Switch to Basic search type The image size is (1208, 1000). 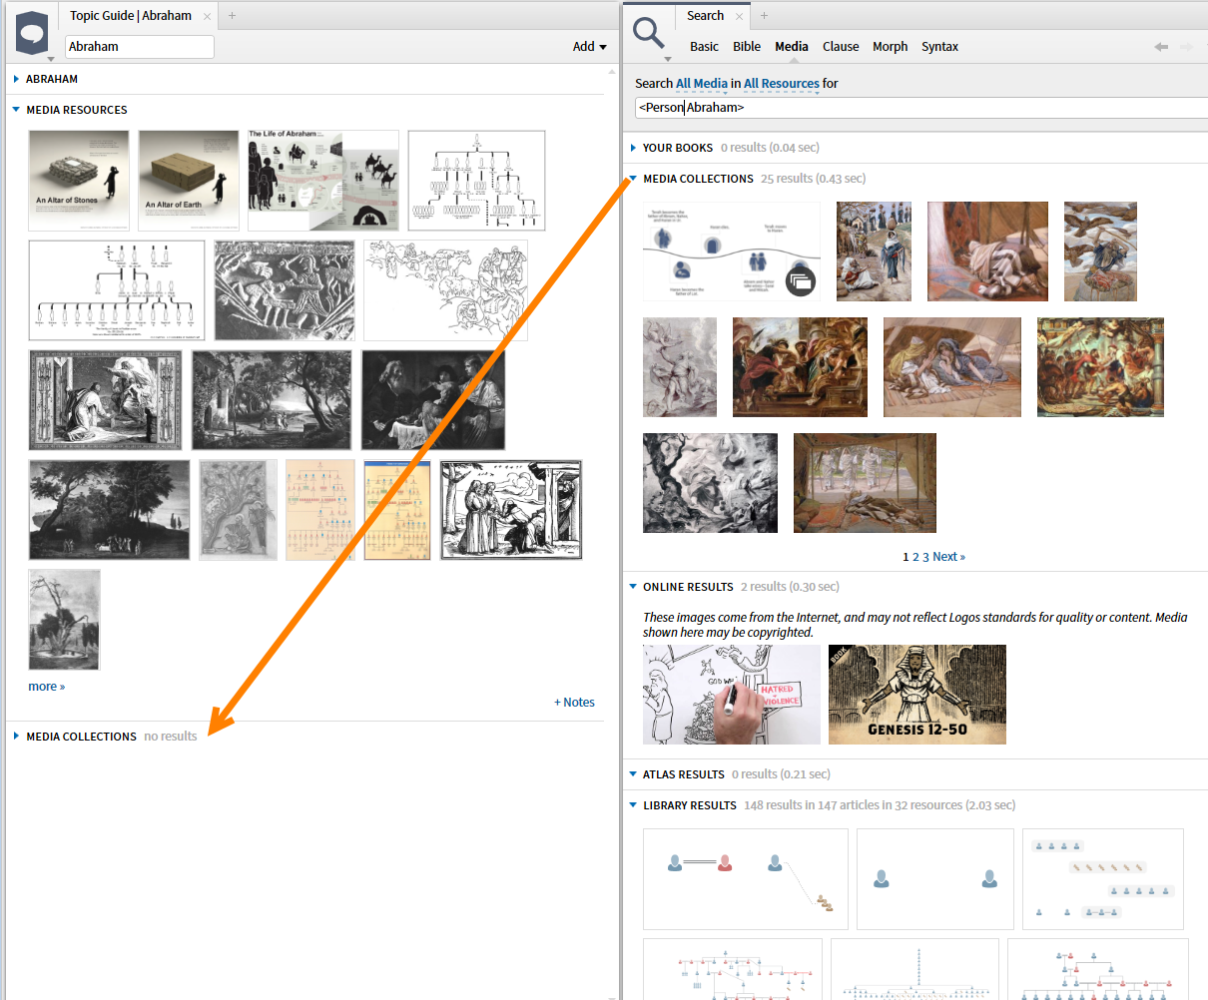(x=704, y=47)
